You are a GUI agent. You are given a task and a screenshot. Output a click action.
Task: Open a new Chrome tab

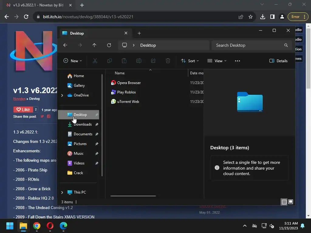[x=82, y=5]
